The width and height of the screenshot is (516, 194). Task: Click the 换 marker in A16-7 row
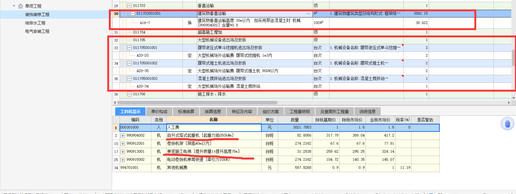189,23
